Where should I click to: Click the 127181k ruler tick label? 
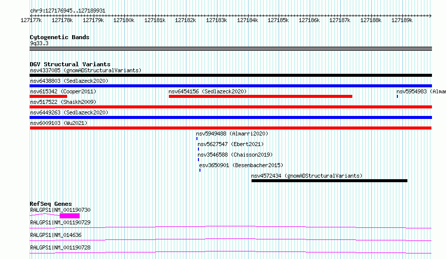tap(155, 20)
